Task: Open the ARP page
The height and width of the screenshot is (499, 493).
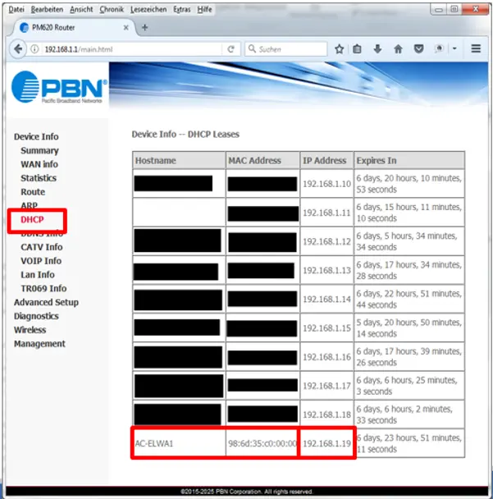Action: pyautogui.click(x=29, y=205)
